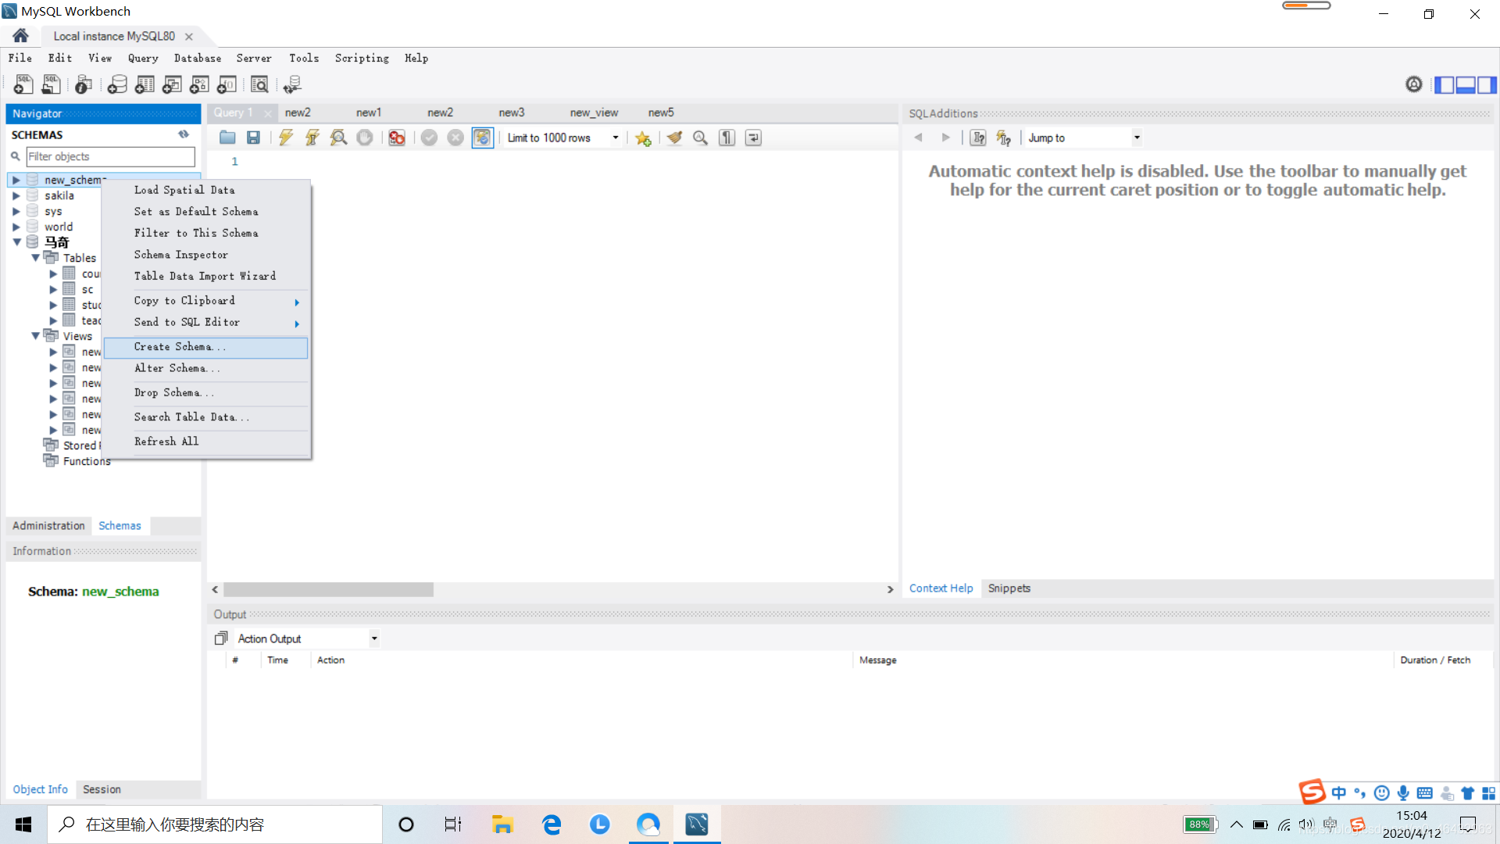The height and width of the screenshot is (844, 1500).
Task: Open File Explorer from taskbar
Action: point(502,824)
